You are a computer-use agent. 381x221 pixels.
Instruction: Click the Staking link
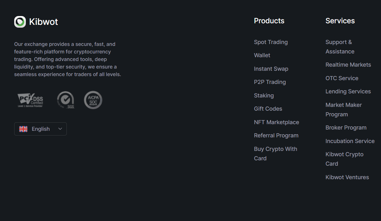point(264,96)
